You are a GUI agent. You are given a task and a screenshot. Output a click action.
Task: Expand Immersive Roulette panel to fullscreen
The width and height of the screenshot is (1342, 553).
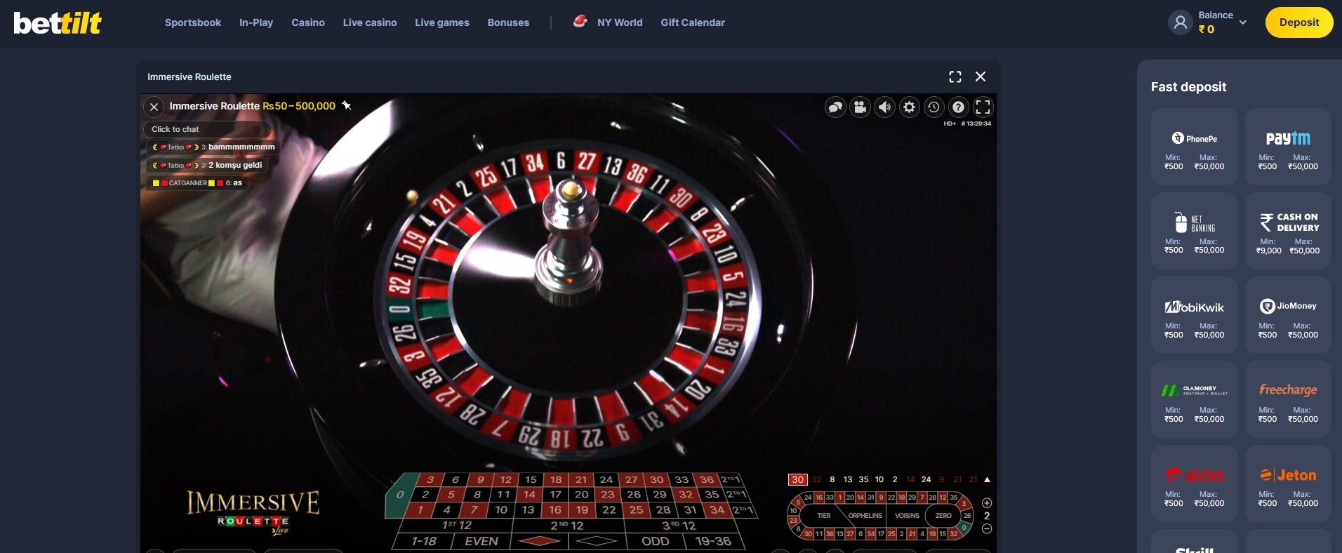tap(955, 76)
